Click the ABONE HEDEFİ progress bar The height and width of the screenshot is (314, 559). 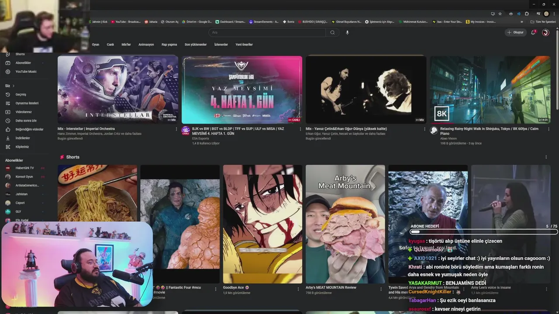pos(483,232)
